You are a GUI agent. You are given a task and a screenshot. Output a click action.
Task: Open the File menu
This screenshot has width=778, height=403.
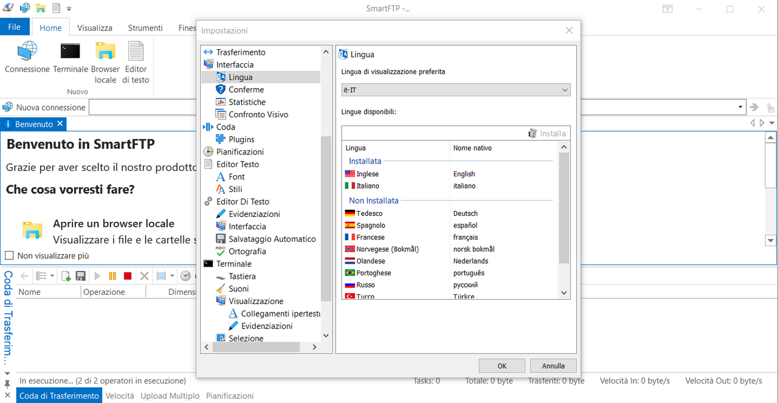pos(15,27)
